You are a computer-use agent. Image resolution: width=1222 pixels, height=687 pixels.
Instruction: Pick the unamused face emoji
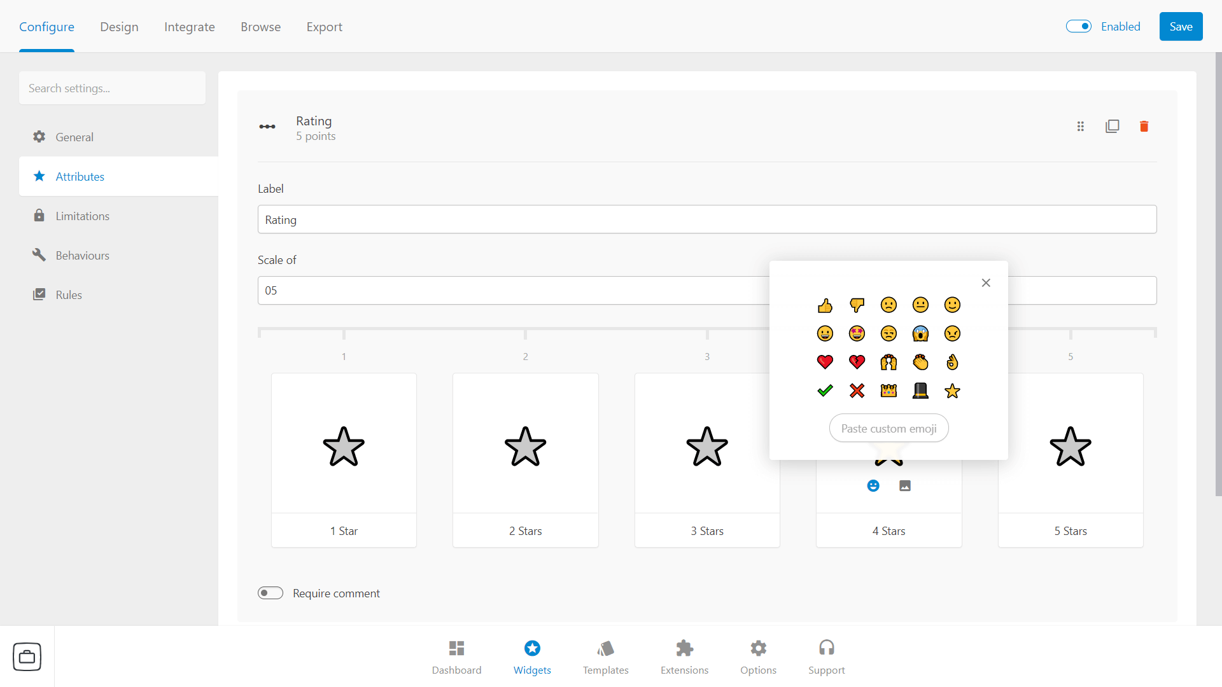(x=888, y=334)
